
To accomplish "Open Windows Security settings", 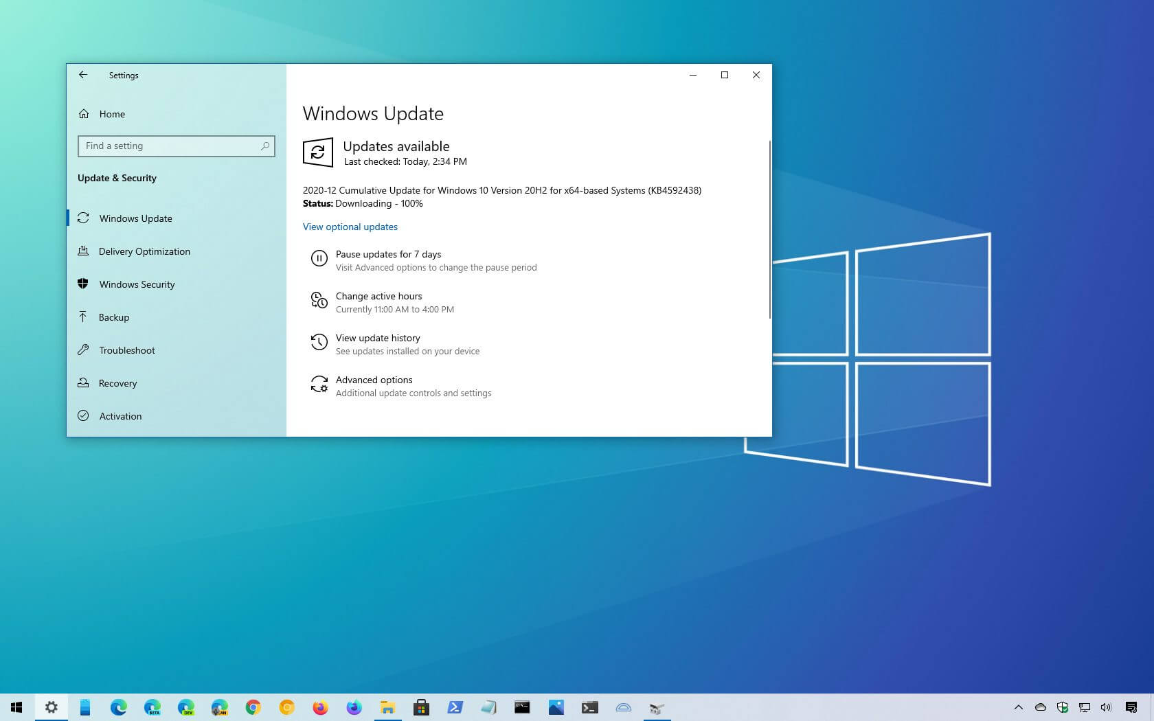I will click(137, 284).
